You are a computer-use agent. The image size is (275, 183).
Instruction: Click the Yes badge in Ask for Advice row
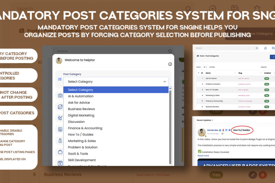coord(267,79)
